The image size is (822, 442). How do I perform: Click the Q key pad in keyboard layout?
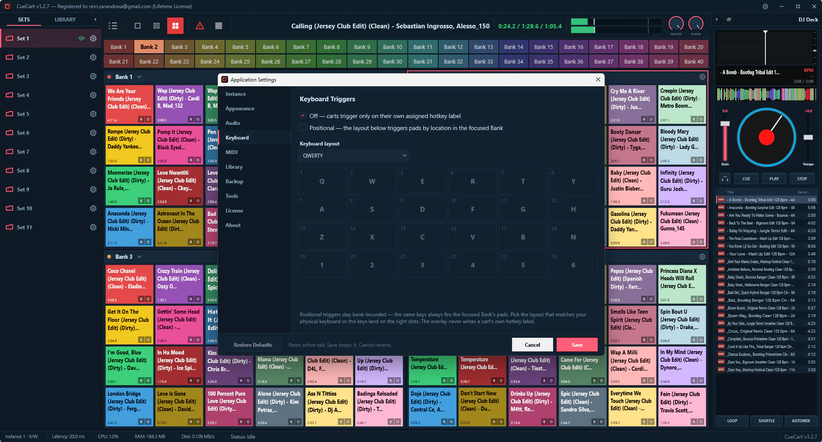[x=322, y=181]
